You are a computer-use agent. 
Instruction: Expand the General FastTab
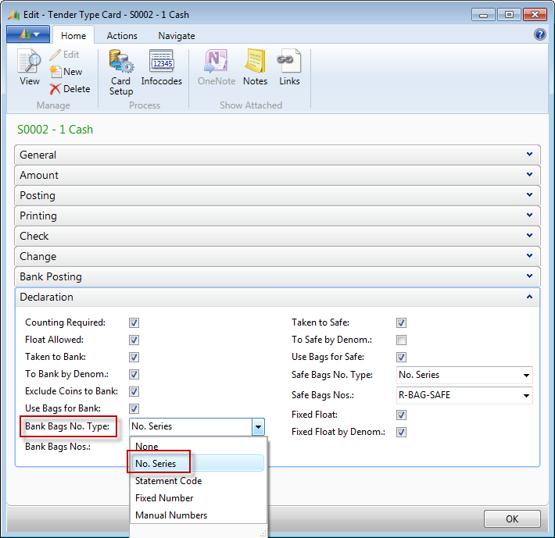277,155
